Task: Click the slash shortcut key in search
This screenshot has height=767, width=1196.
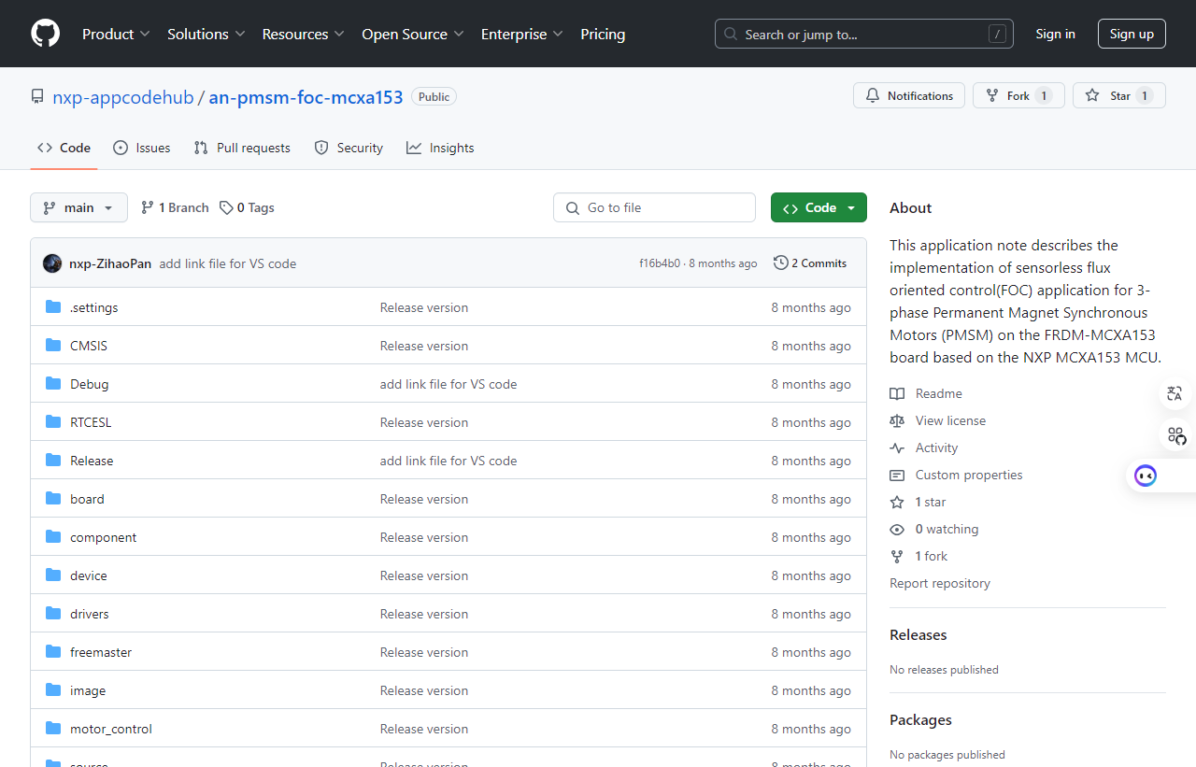Action: click(997, 35)
